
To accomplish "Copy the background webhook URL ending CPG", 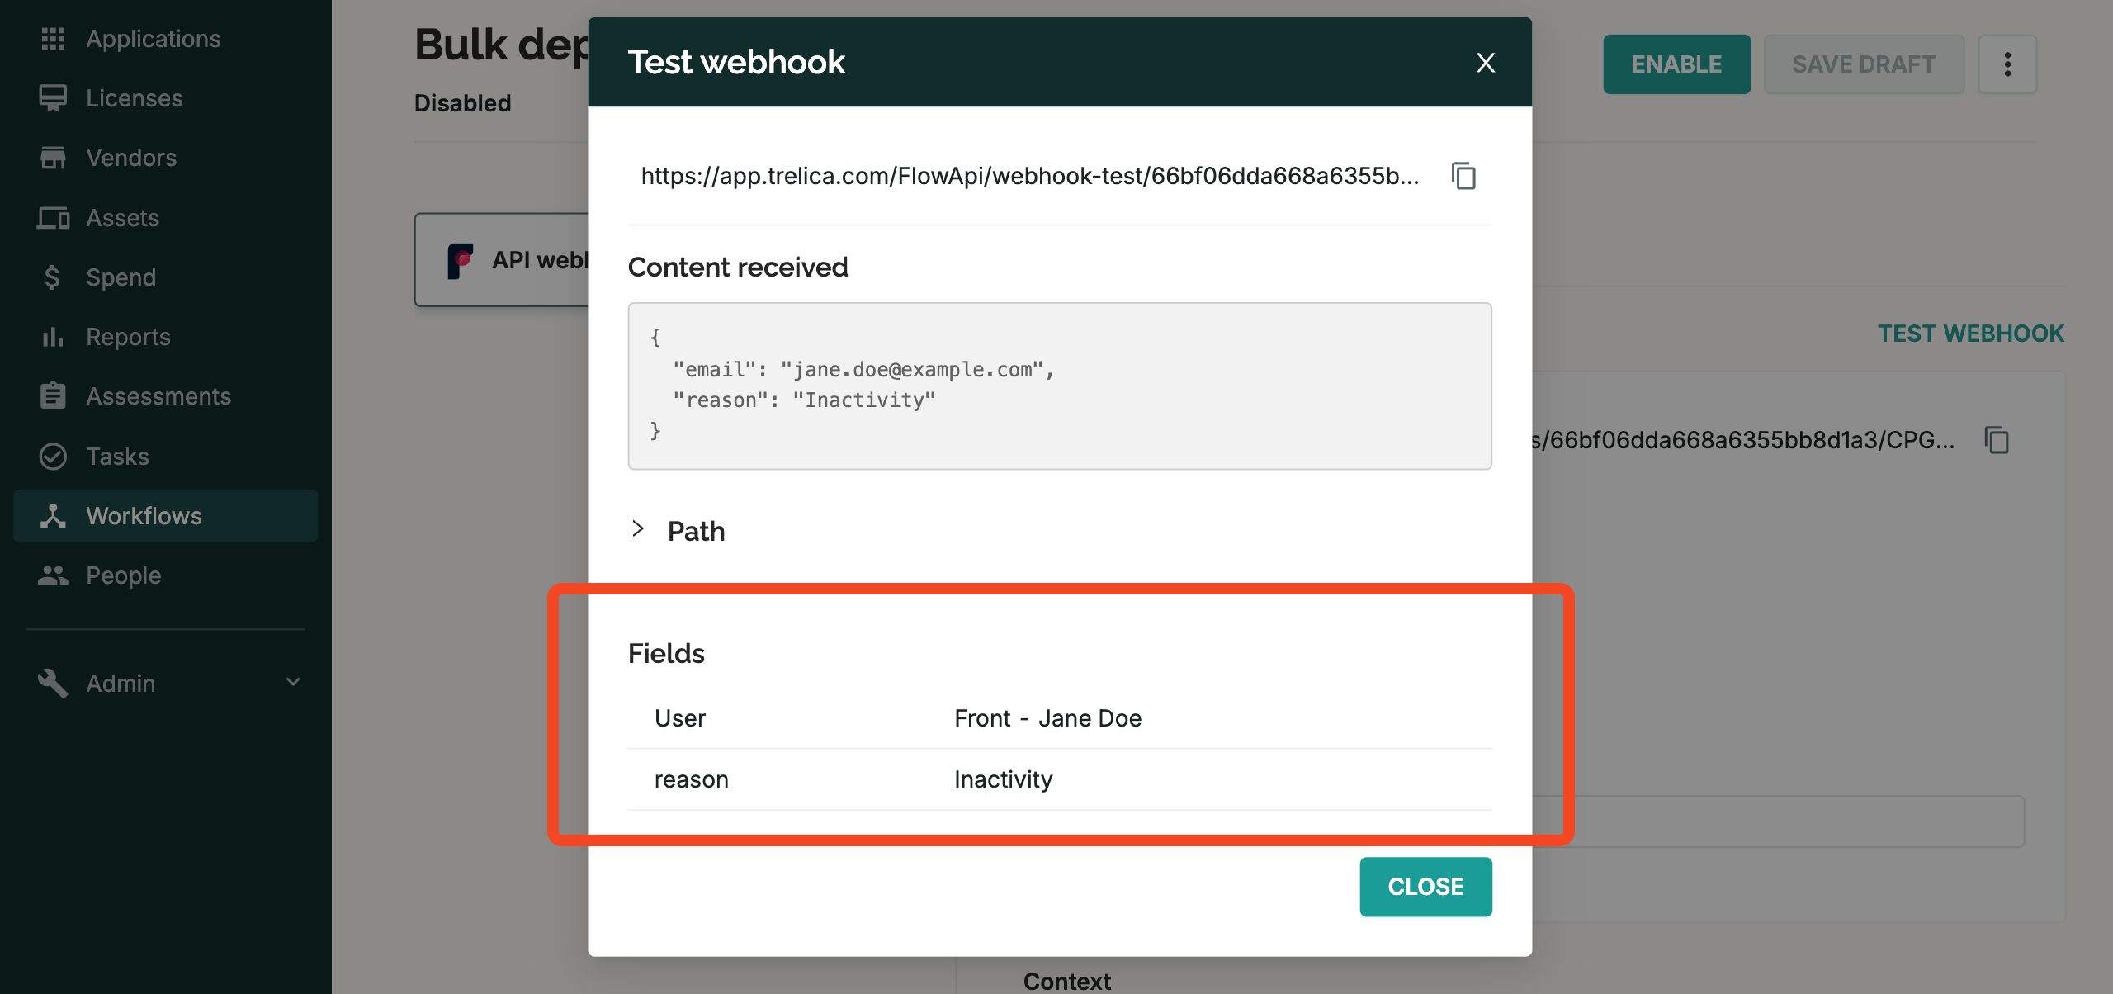I will (1997, 440).
